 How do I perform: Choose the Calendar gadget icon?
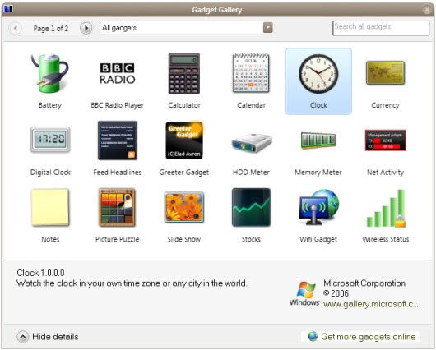(251, 73)
